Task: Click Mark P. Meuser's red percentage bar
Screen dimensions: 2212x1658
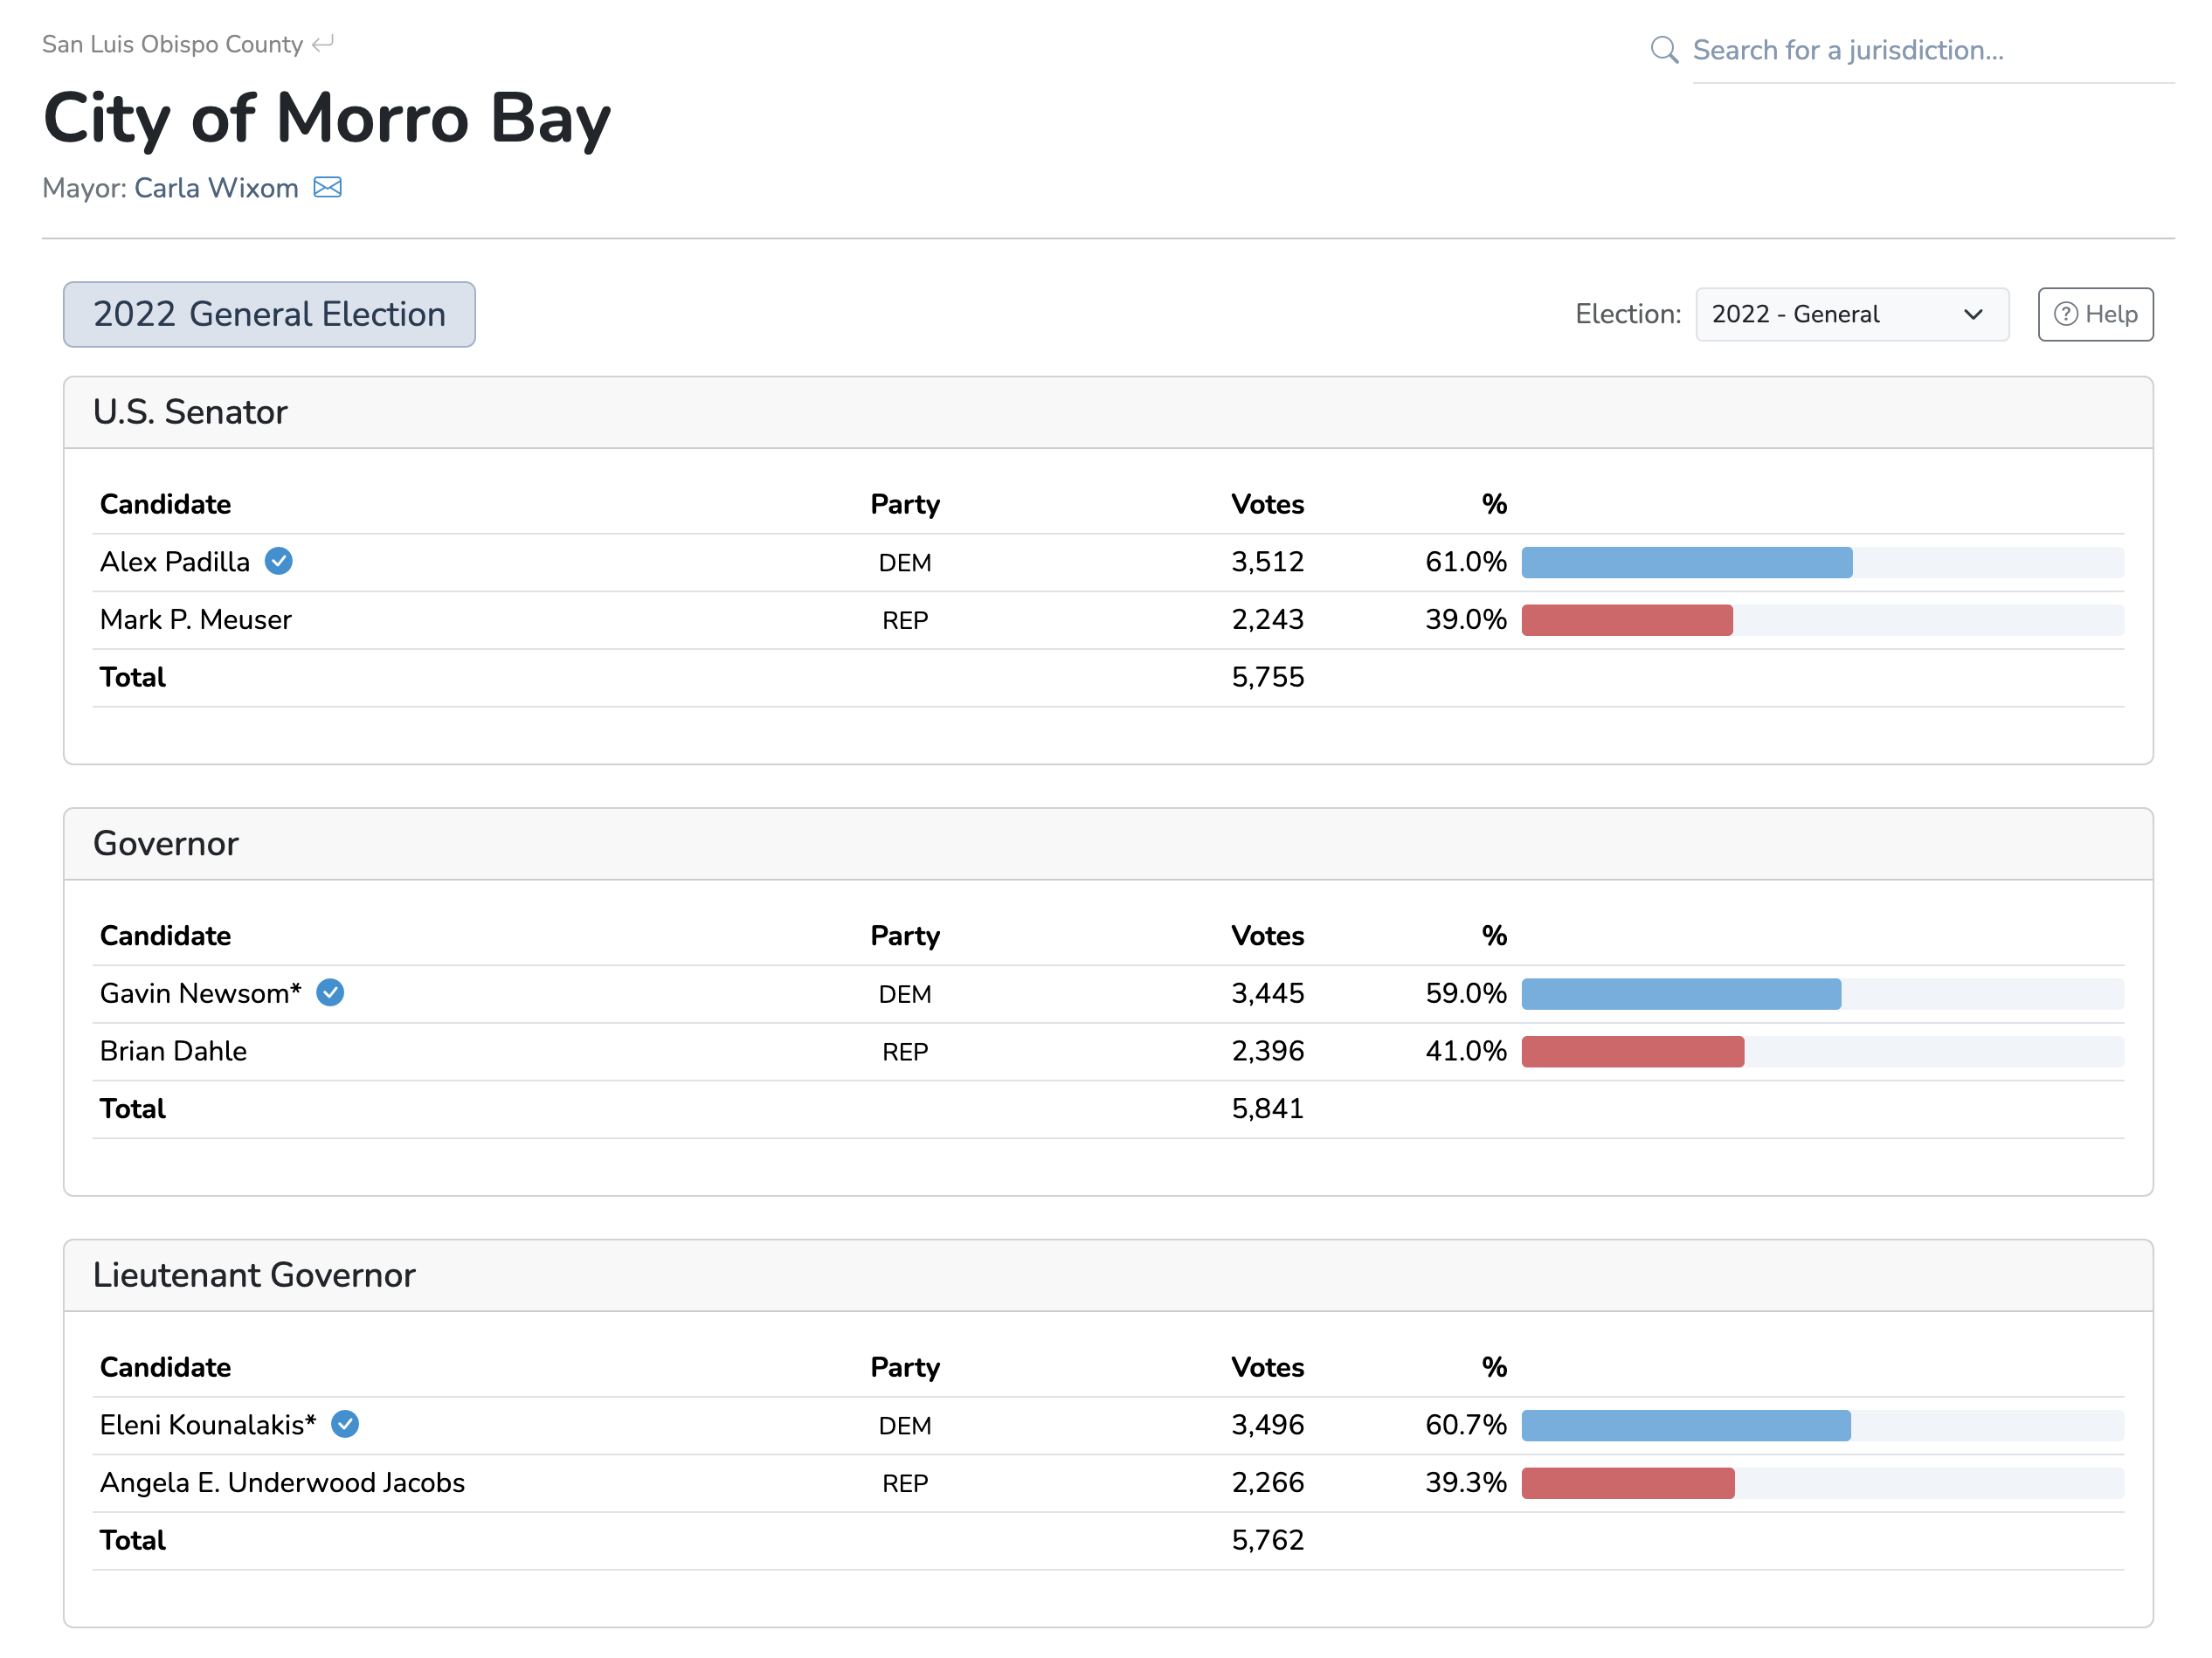Action: pyautogui.click(x=1627, y=620)
